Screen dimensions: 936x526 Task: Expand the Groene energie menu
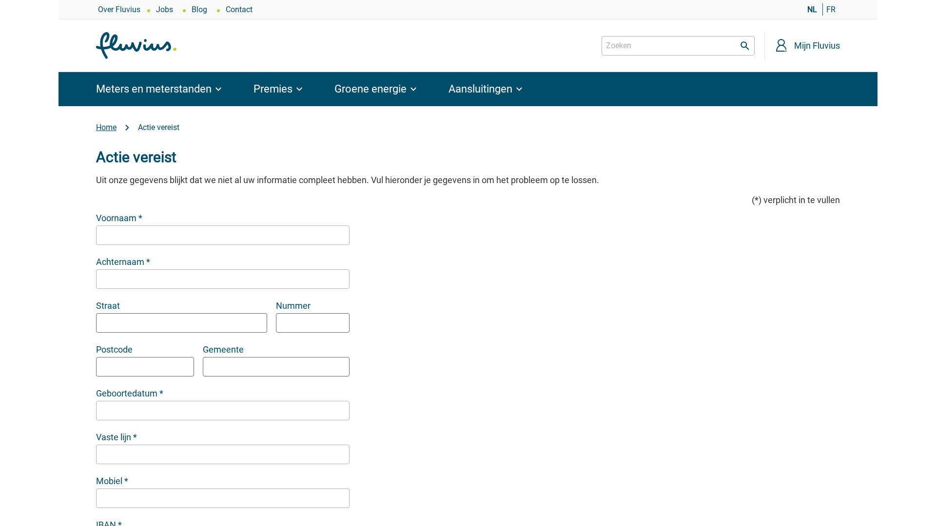[375, 89]
